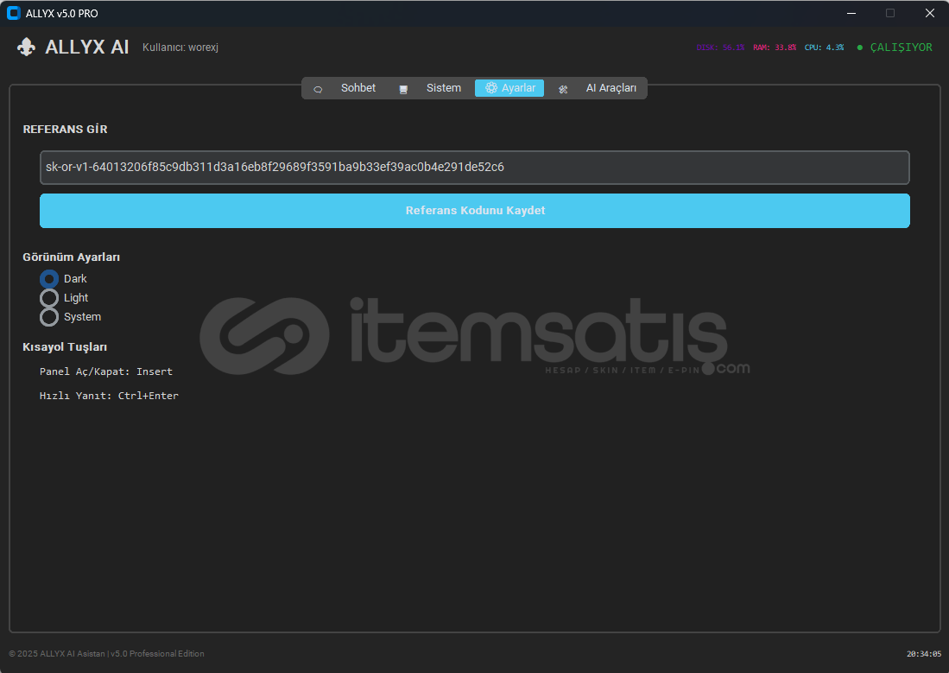Click the ALLYX fleur-de-lis logo icon
The image size is (949, 673).
26,47
